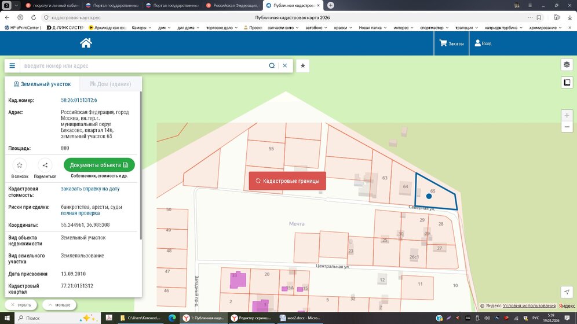577x324 pixels.
Task: Select the blue marker on parcel 65
Action: click(429, 196)
